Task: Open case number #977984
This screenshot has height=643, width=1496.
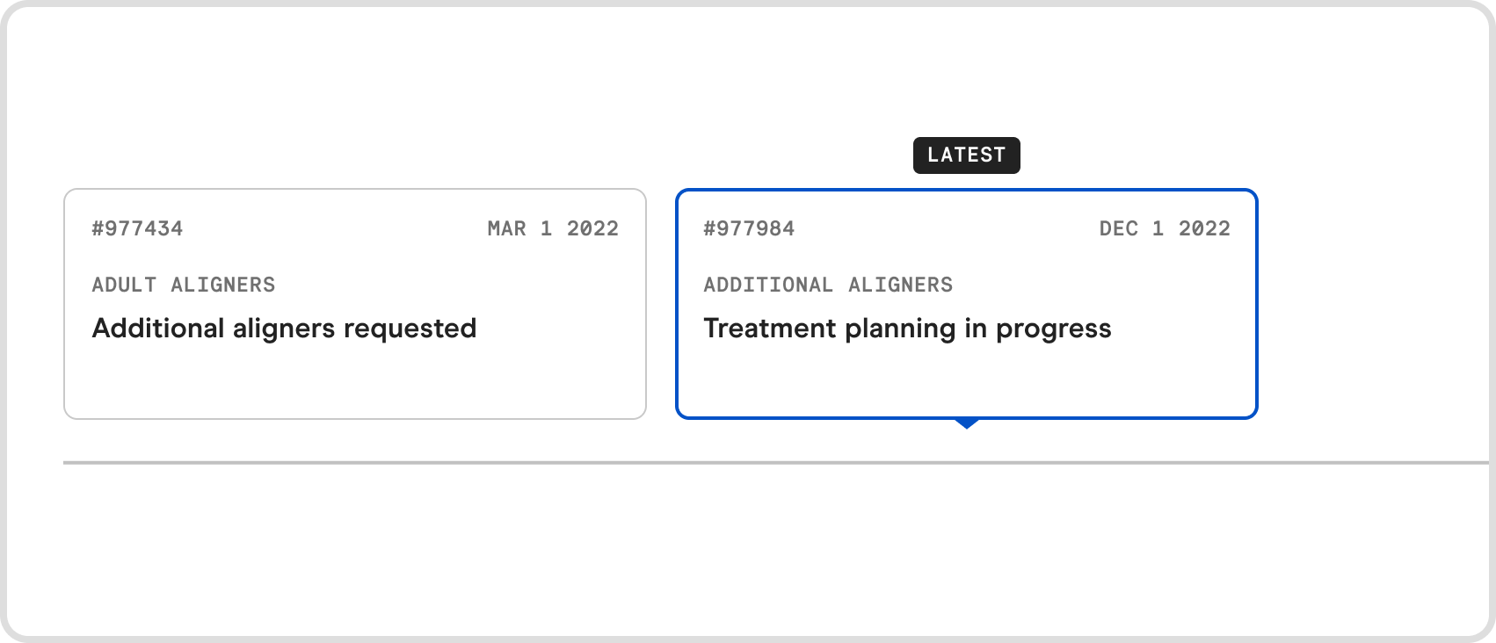Action: pyautogui.click(x=749, y=229)
